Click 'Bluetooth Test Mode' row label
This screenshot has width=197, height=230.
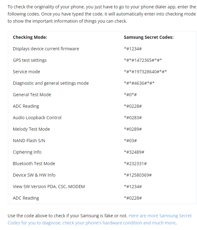tap(34, 164)
